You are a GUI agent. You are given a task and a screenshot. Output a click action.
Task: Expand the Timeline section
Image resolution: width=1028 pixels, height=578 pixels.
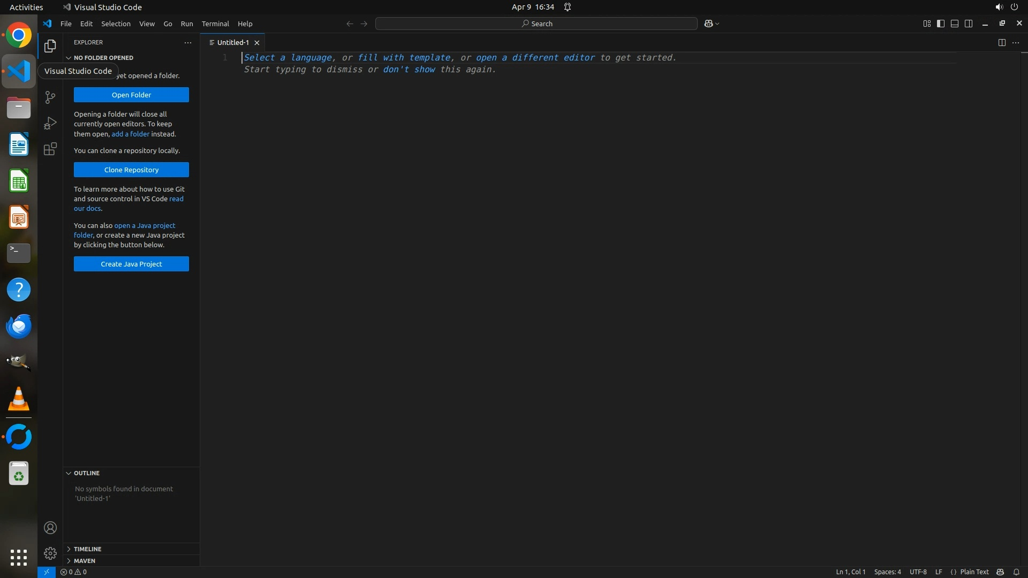pos(87,549)
